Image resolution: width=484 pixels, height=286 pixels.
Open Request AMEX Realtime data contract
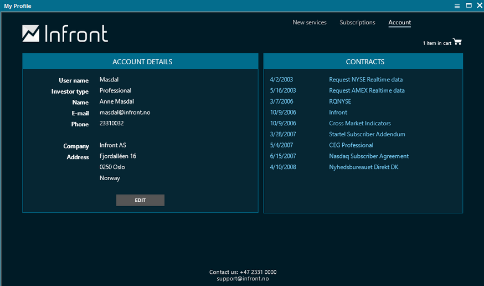367,90
